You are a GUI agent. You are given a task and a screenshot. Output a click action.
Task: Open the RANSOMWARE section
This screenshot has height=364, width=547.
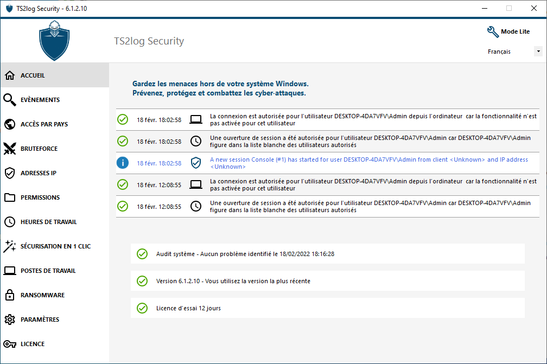[x=55, y=295]
